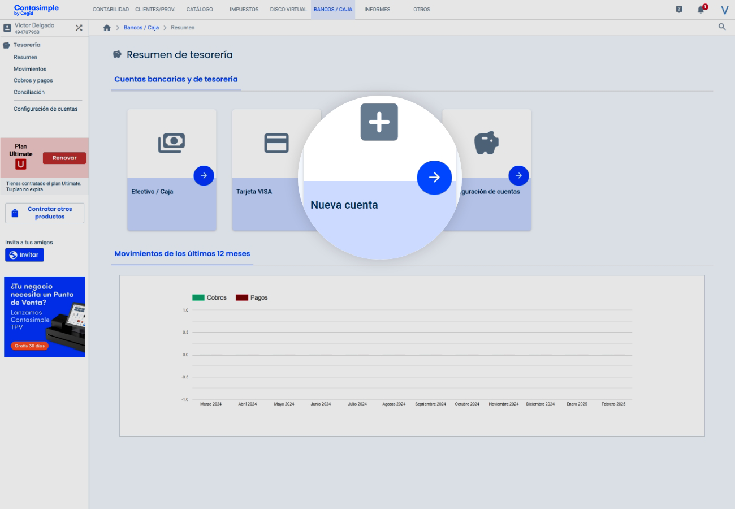Click the Ultimate plan U logo
This screenshot has width=735, height=509.
click(21, 164)
